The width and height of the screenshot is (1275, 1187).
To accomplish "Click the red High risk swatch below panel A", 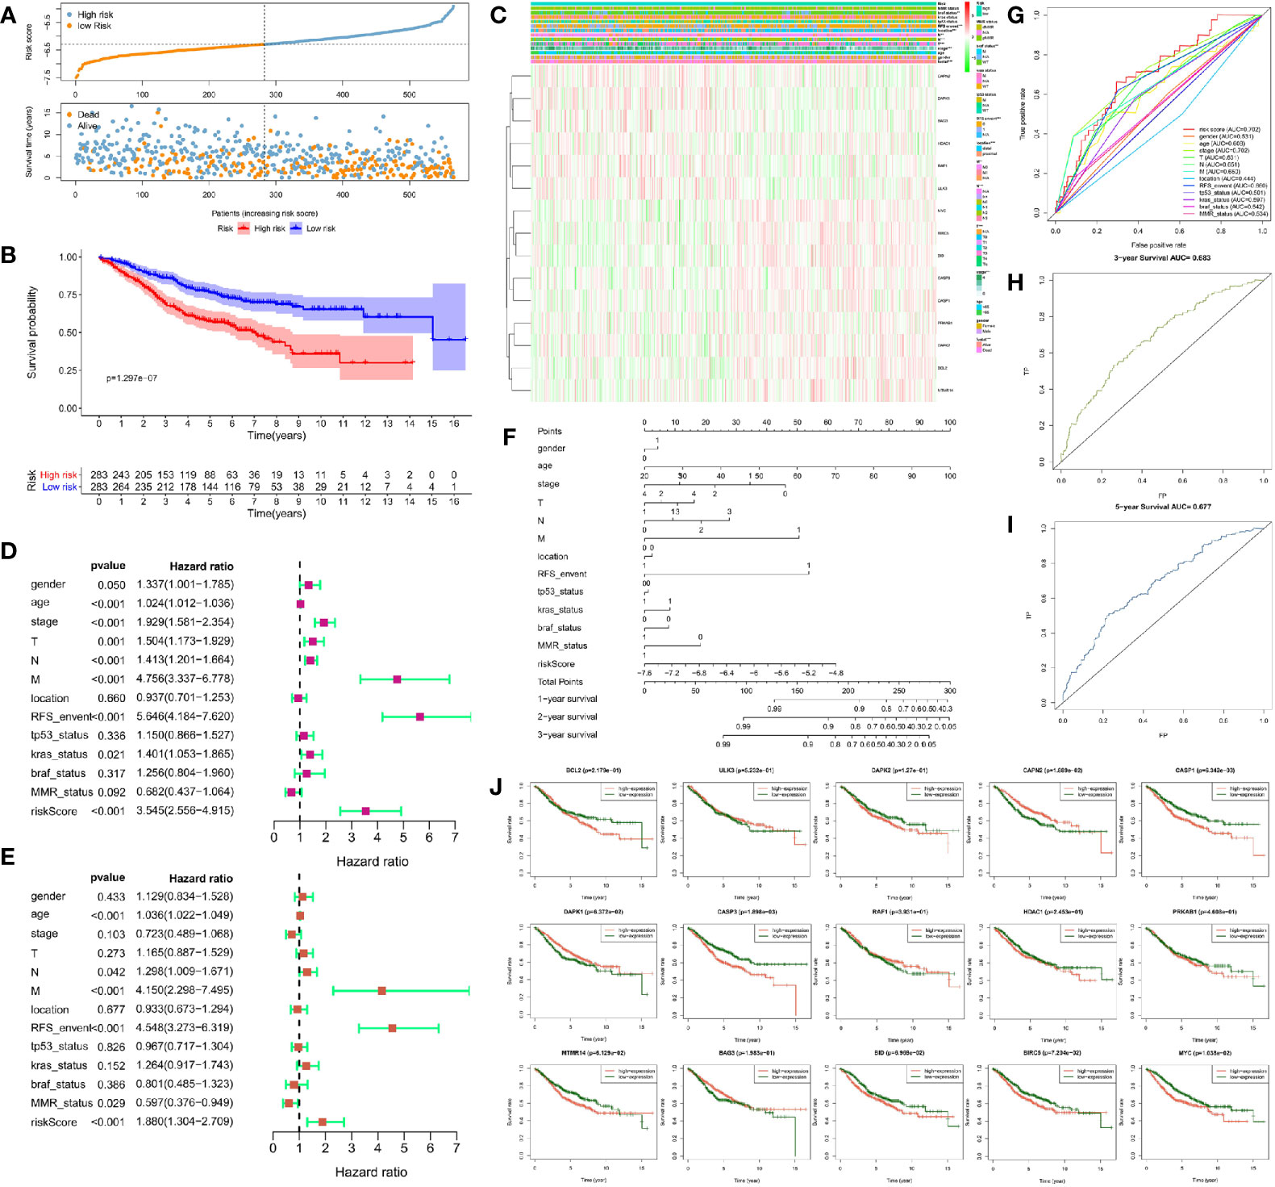I will point(244,228).
